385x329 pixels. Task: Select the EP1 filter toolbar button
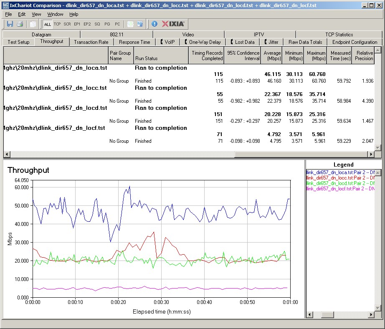[x=77, y=24]
